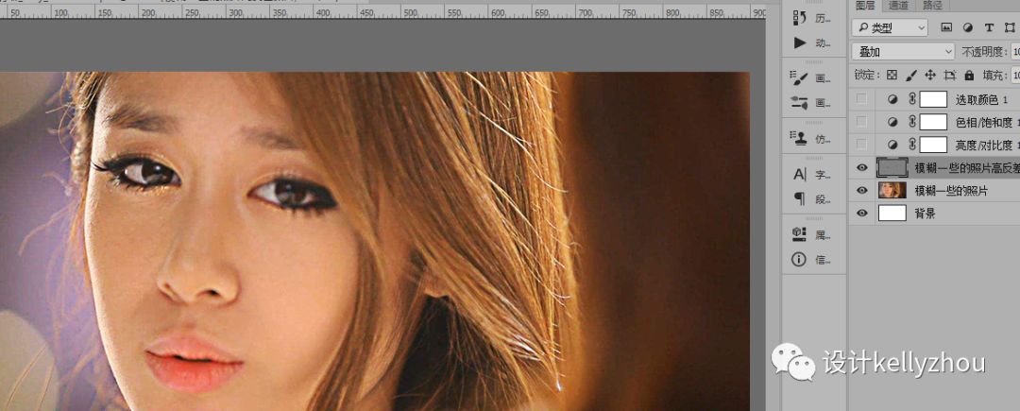Select layer mask of 色相/饱和度

point(933,122)
